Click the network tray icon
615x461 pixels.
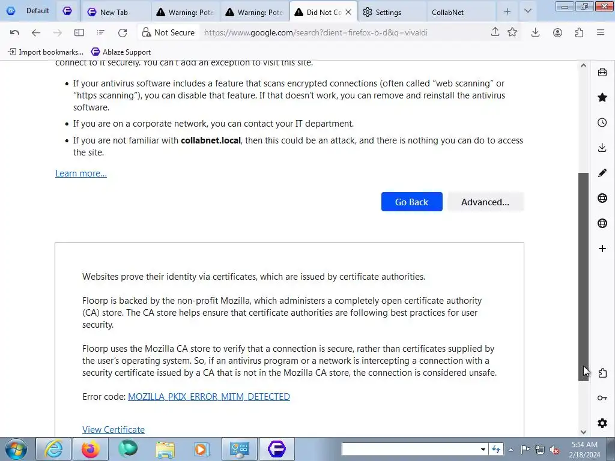pos(540,450)
